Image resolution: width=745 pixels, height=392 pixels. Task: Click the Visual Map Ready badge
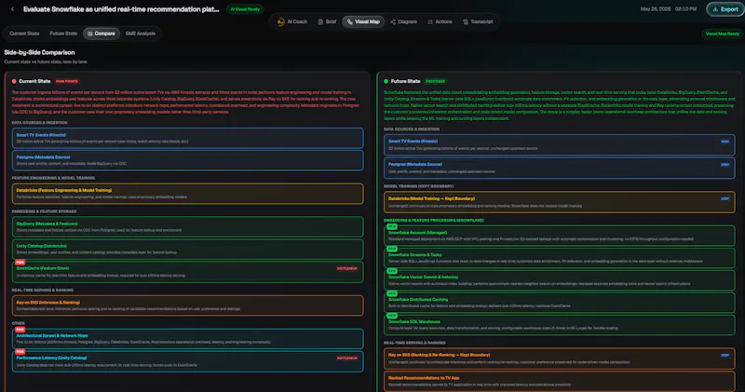coord(723,34)
